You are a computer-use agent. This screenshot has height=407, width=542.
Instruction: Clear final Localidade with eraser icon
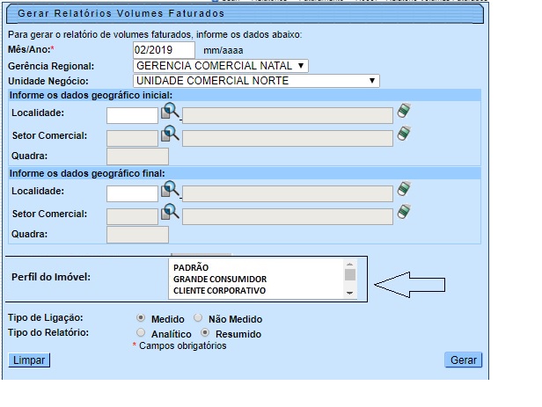coord(404,189)
